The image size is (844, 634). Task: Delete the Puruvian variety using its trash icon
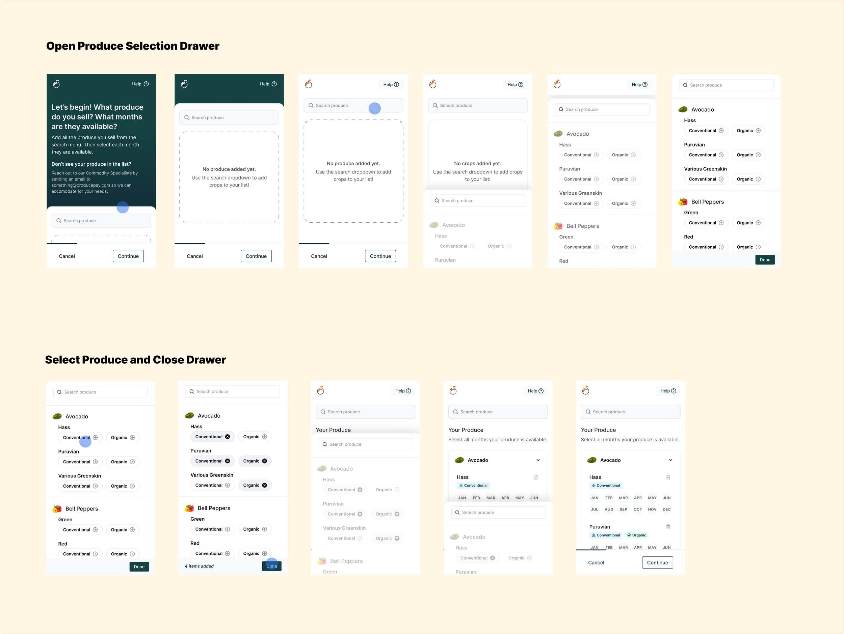(668, 527)
